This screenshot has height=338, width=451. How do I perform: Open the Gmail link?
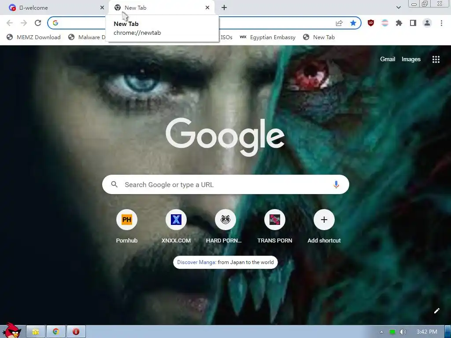pyautogui.click(x=388, y=59)
